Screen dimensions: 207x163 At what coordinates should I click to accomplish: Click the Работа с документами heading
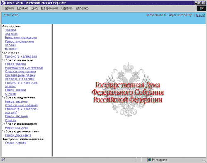(20, 132)
